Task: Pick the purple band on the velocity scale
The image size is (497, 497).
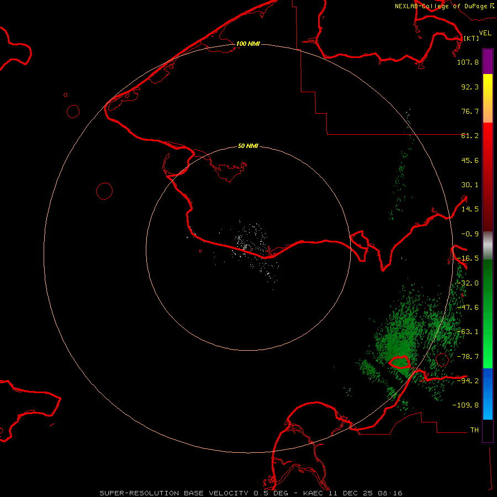Action: pos(488,62)
